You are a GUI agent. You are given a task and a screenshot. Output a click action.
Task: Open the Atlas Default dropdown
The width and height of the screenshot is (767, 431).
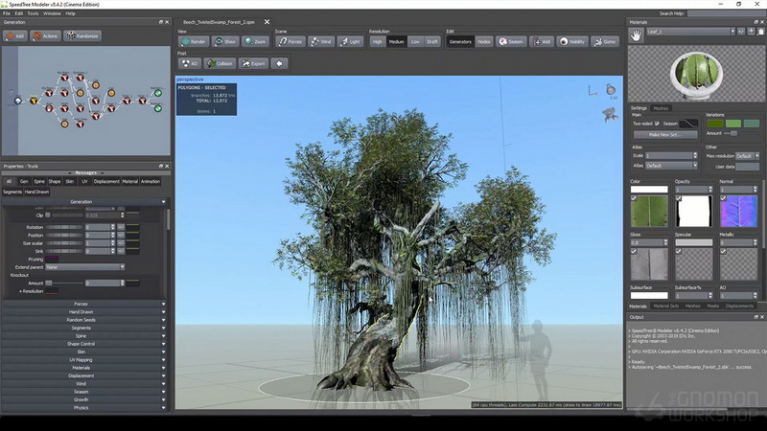point(671,166)
